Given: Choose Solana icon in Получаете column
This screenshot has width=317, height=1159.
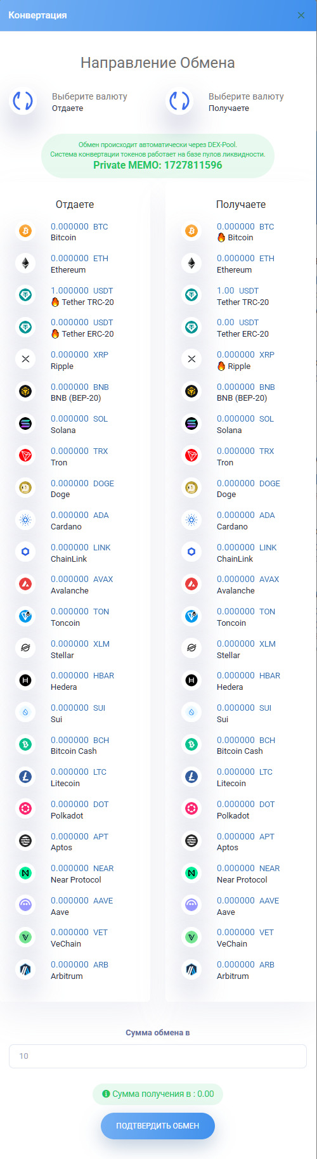Looking at the screenshot, I should 191,424.
